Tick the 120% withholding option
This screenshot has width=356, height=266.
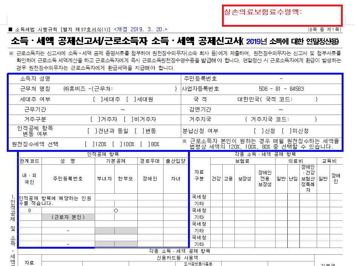point(89,144)
